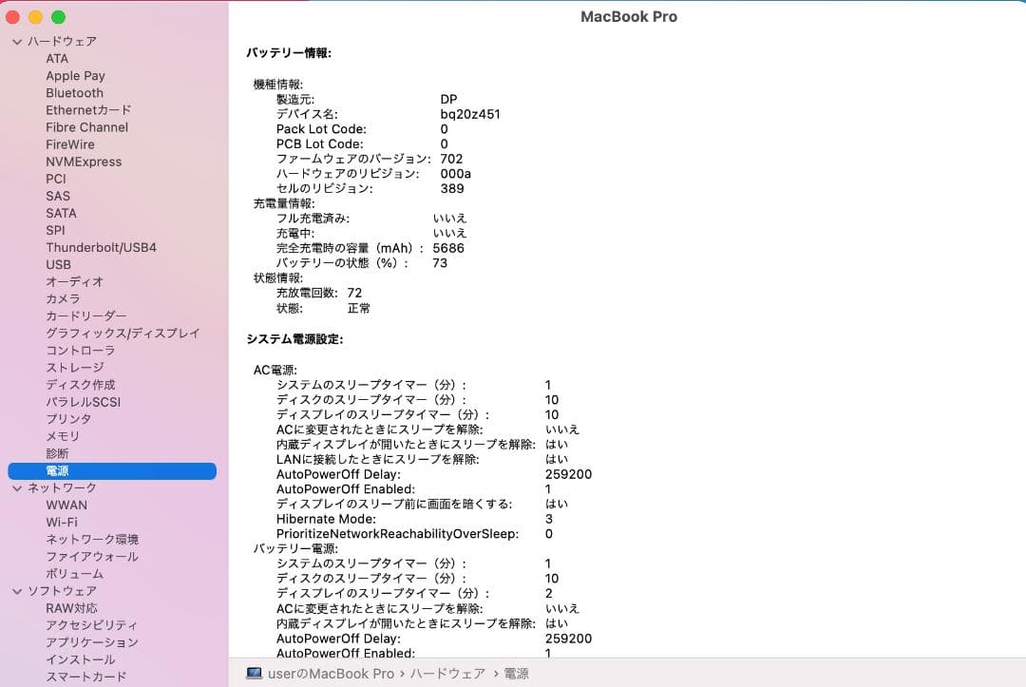Collapse the ネットワーク section
The height and width of the screenshot is (687, 1026).
tap(15, 487)
